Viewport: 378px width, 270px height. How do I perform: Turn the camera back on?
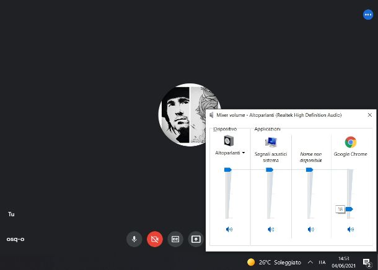(155, 239)
